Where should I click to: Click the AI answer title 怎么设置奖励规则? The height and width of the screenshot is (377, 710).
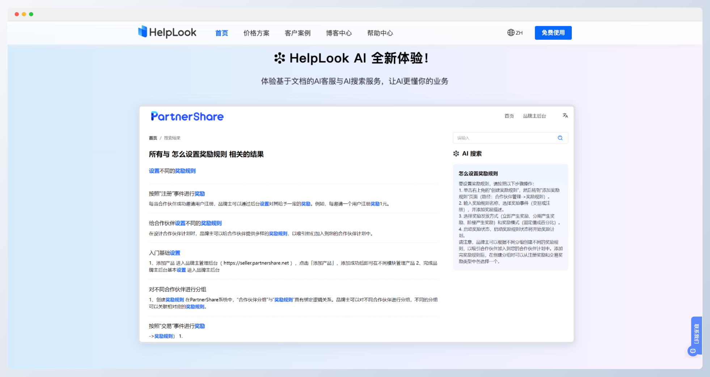tap(478, 173)
